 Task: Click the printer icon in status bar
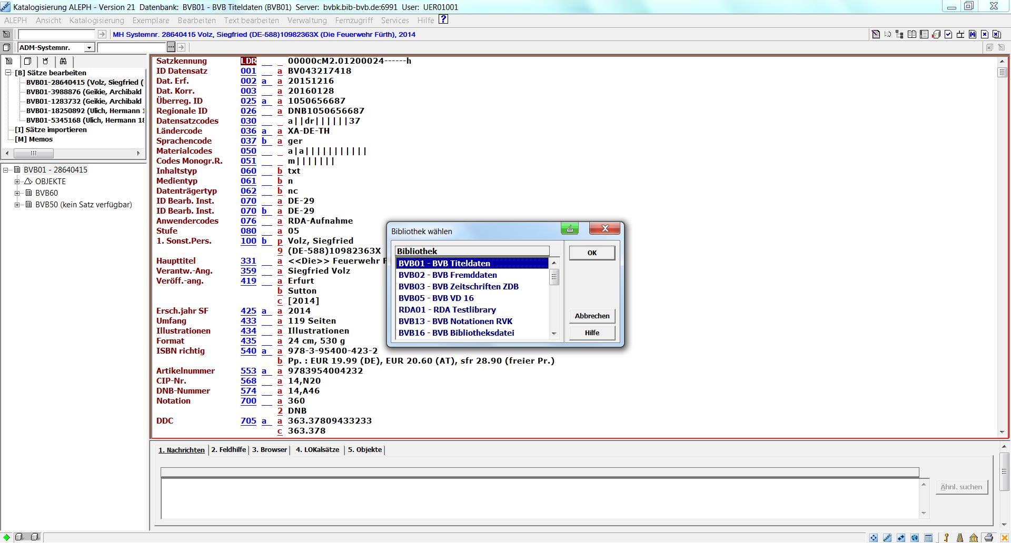click(988, 537)
